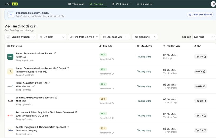Open Human Resources Business Partner (CnB Focus) title
Screen dimensions: 216x138
[x=41, y=68]
